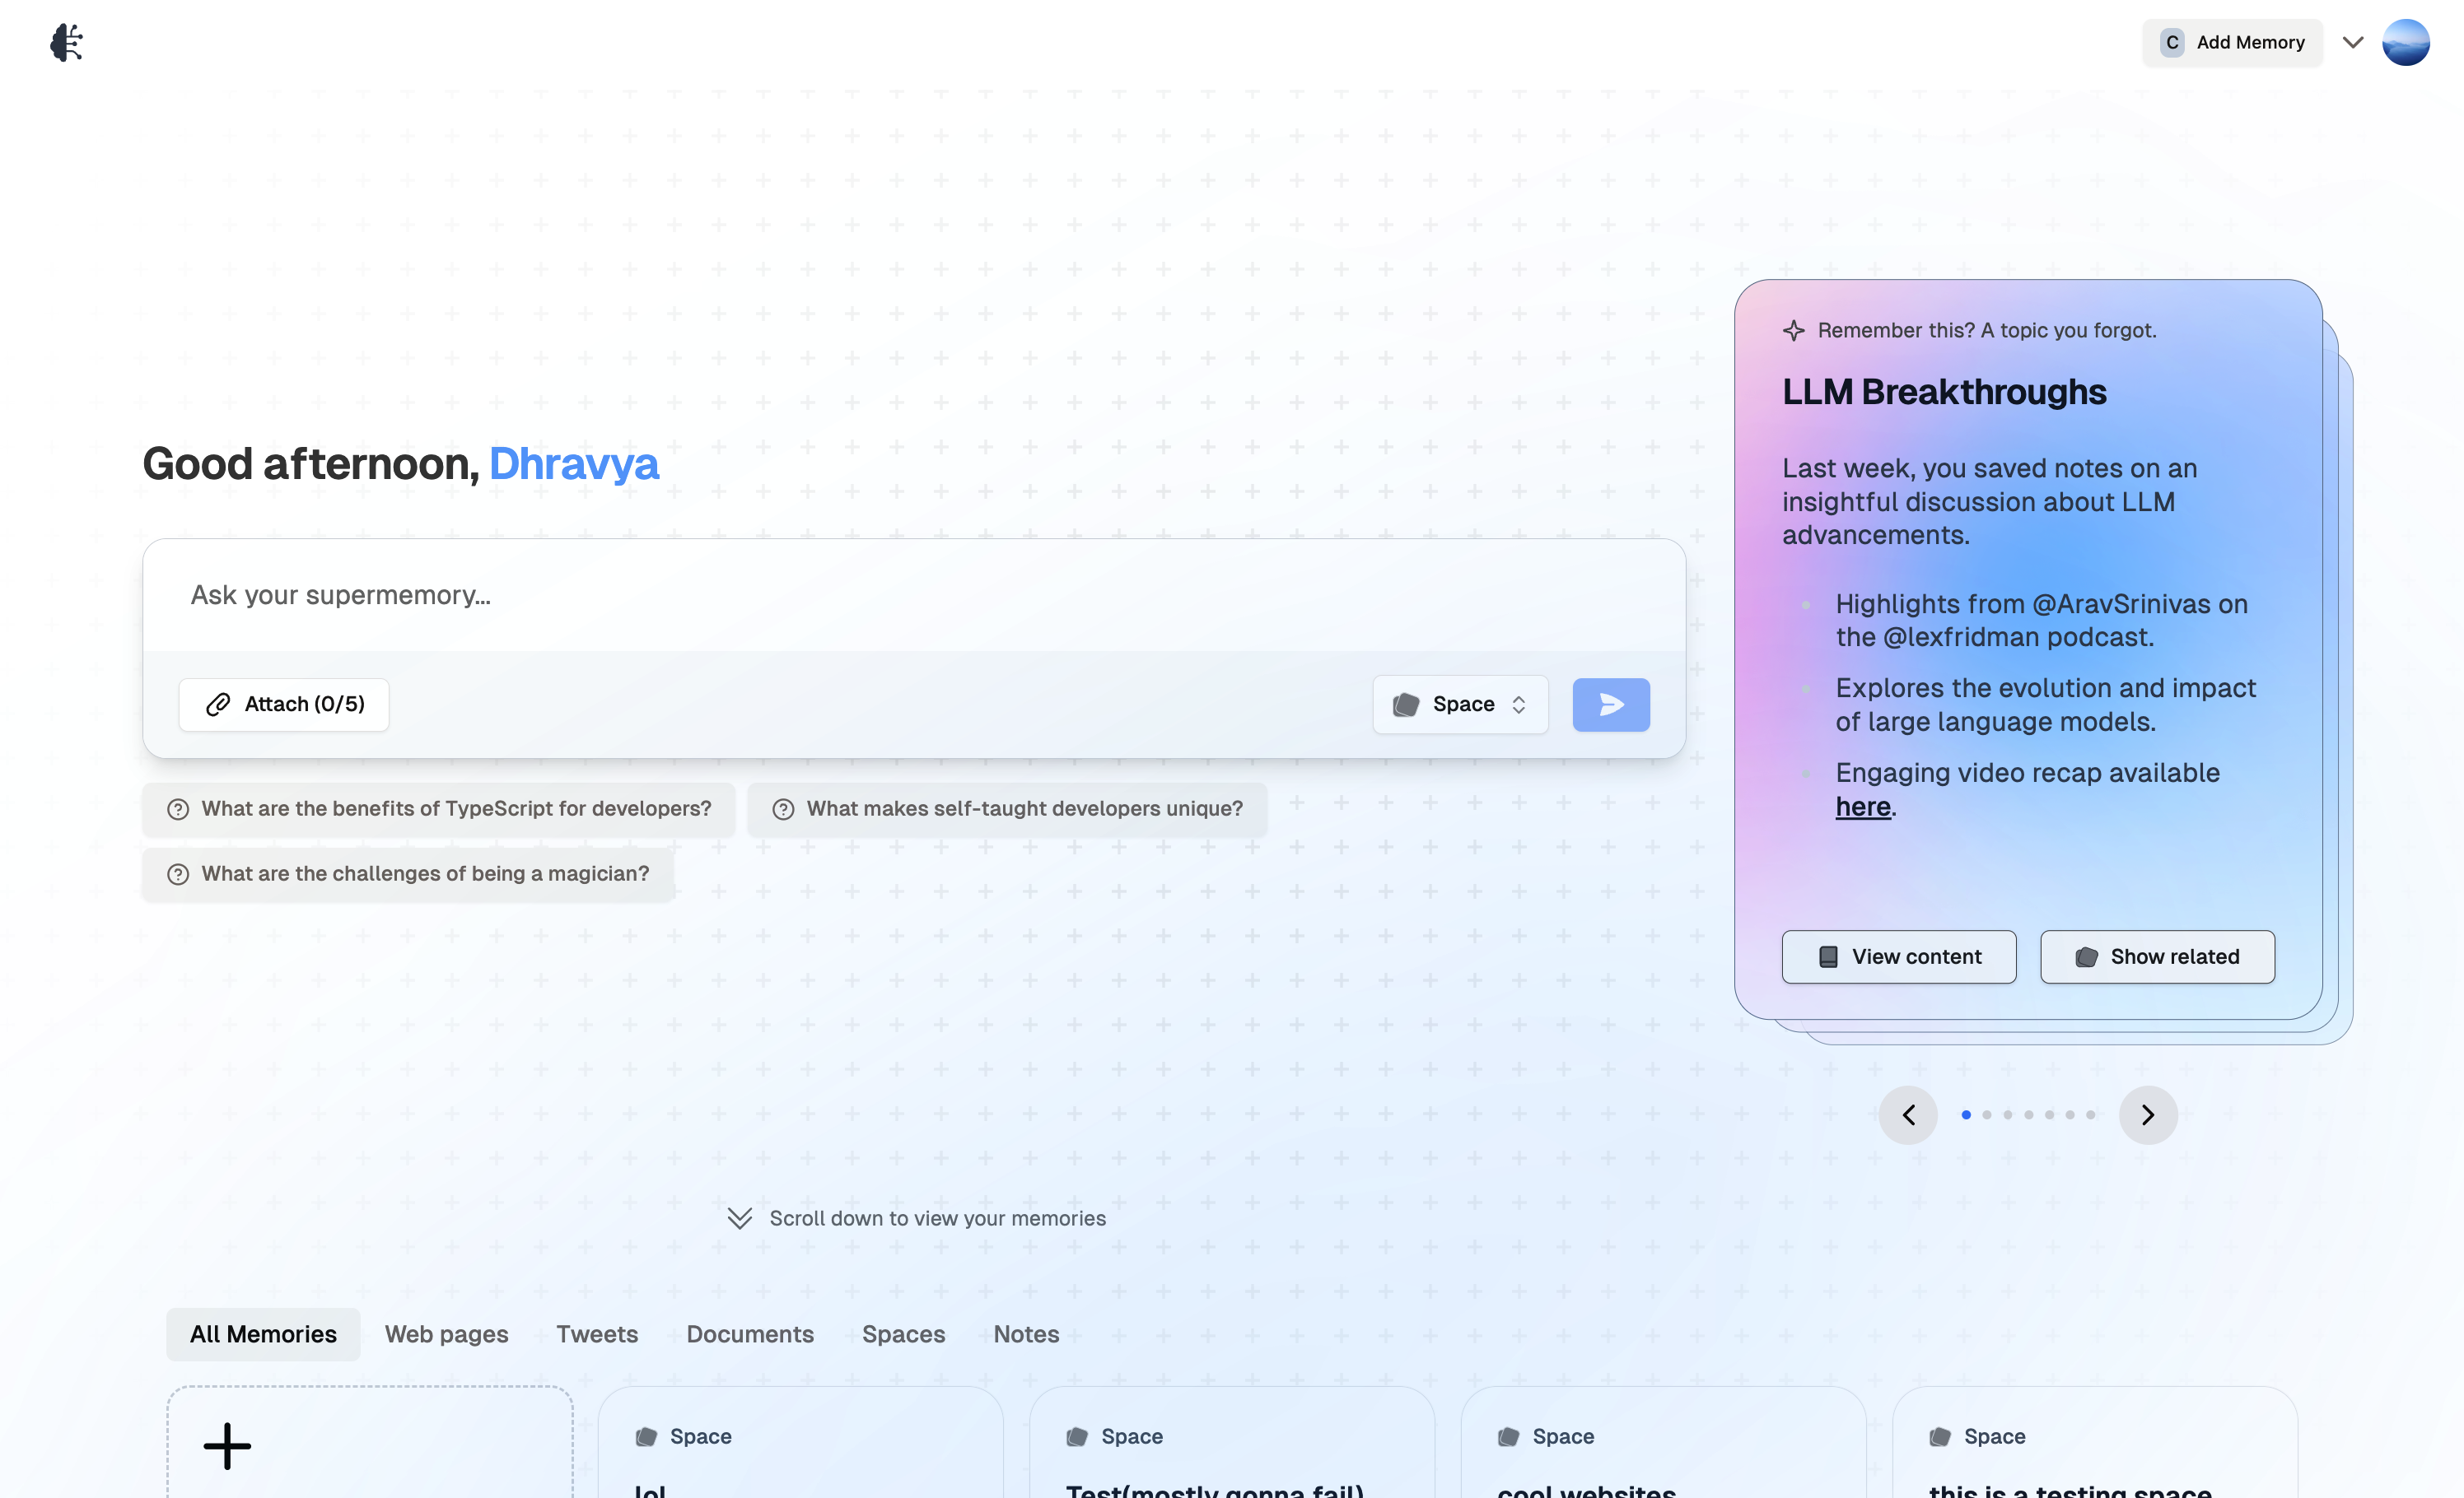
Task: Select the fifth carousel dot
Action: point(2049,1115)
